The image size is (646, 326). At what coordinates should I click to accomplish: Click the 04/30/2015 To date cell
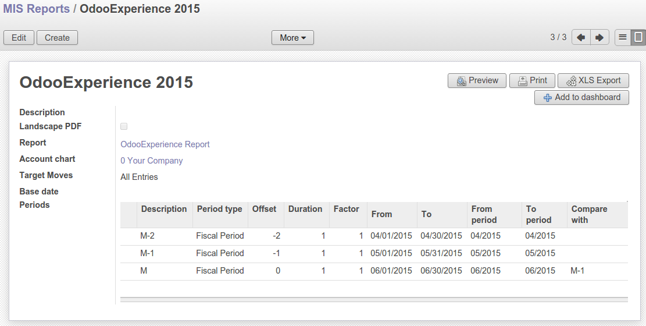point(441,236)
